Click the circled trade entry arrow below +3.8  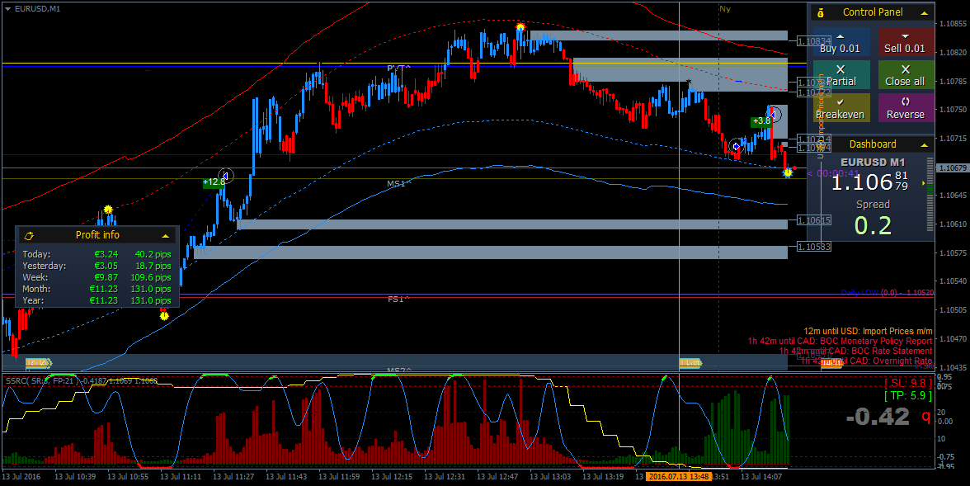coord(736,147)
